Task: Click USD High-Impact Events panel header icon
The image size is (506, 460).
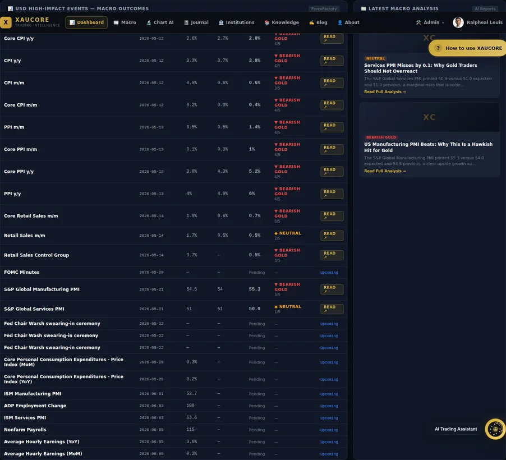Action: (10, 9)
